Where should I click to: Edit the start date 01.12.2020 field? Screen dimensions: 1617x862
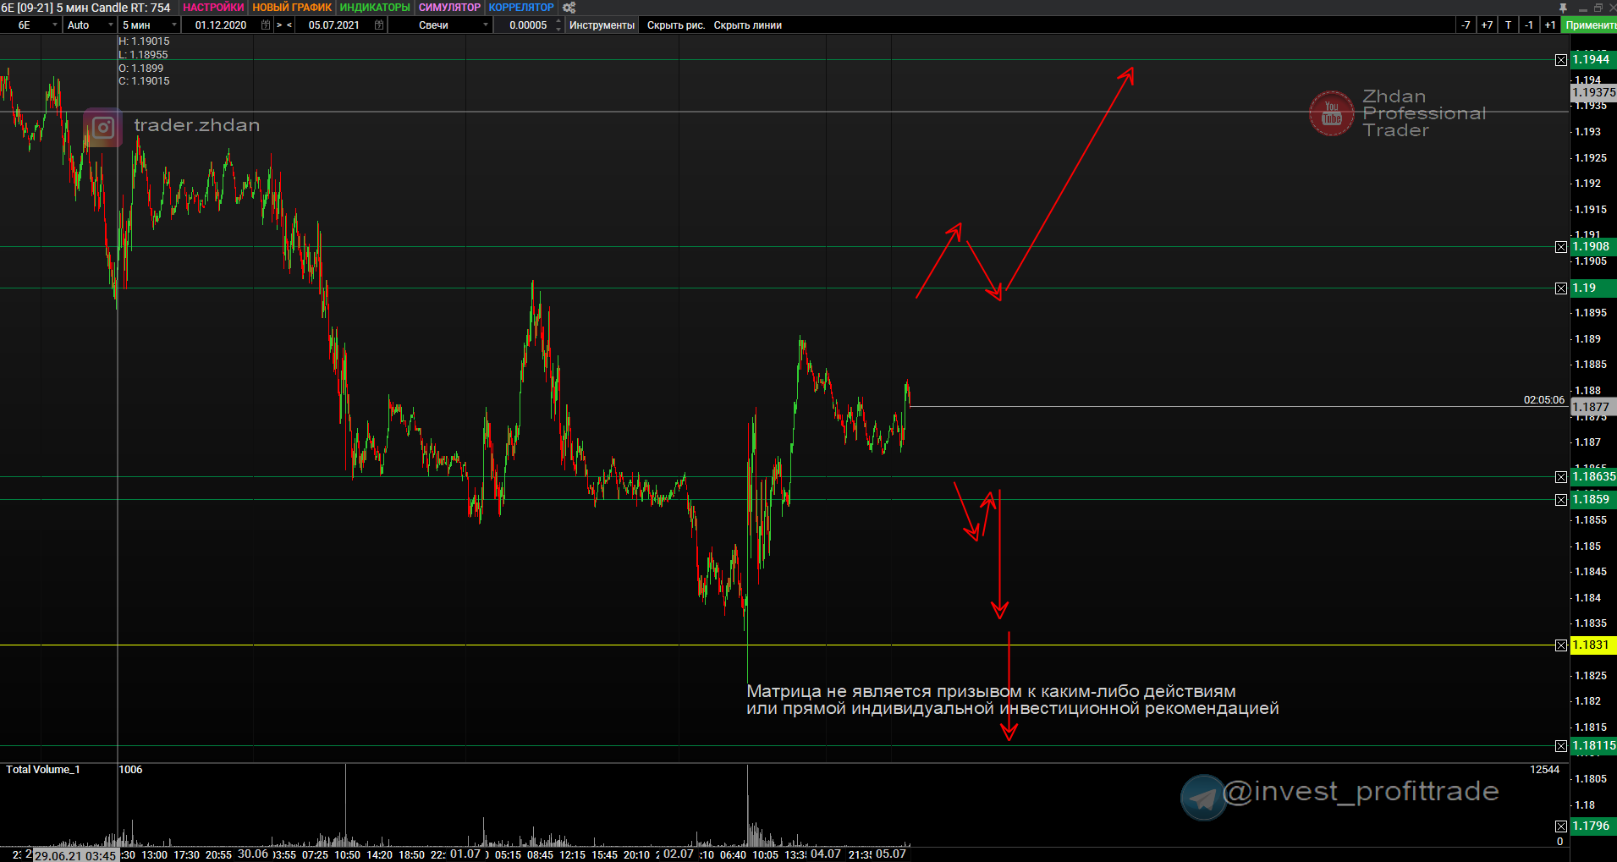221,25
